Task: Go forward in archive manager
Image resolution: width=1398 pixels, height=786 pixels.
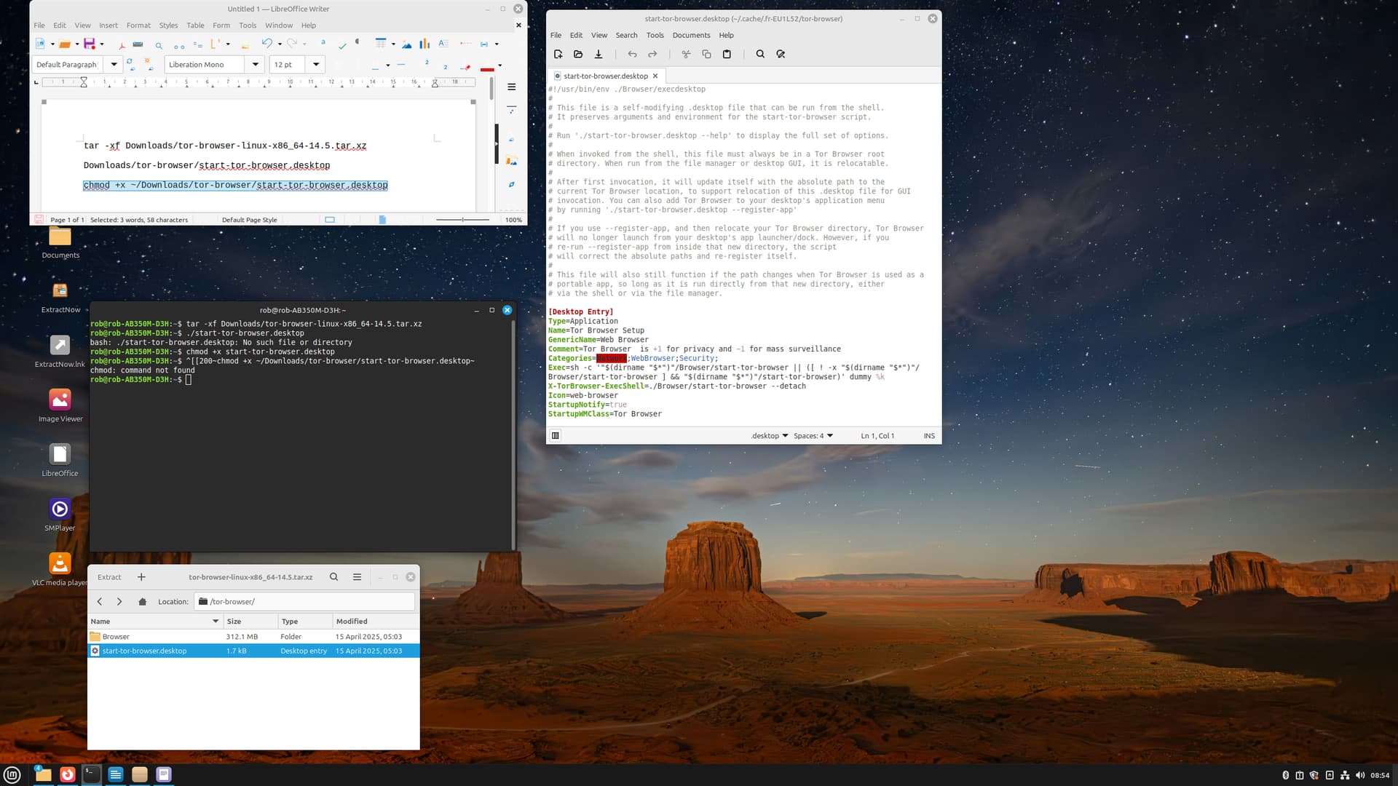Action: (x=119, y=602)
